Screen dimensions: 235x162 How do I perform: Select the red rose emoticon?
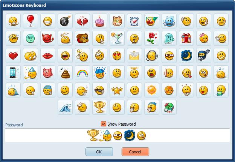click(152, 38)
